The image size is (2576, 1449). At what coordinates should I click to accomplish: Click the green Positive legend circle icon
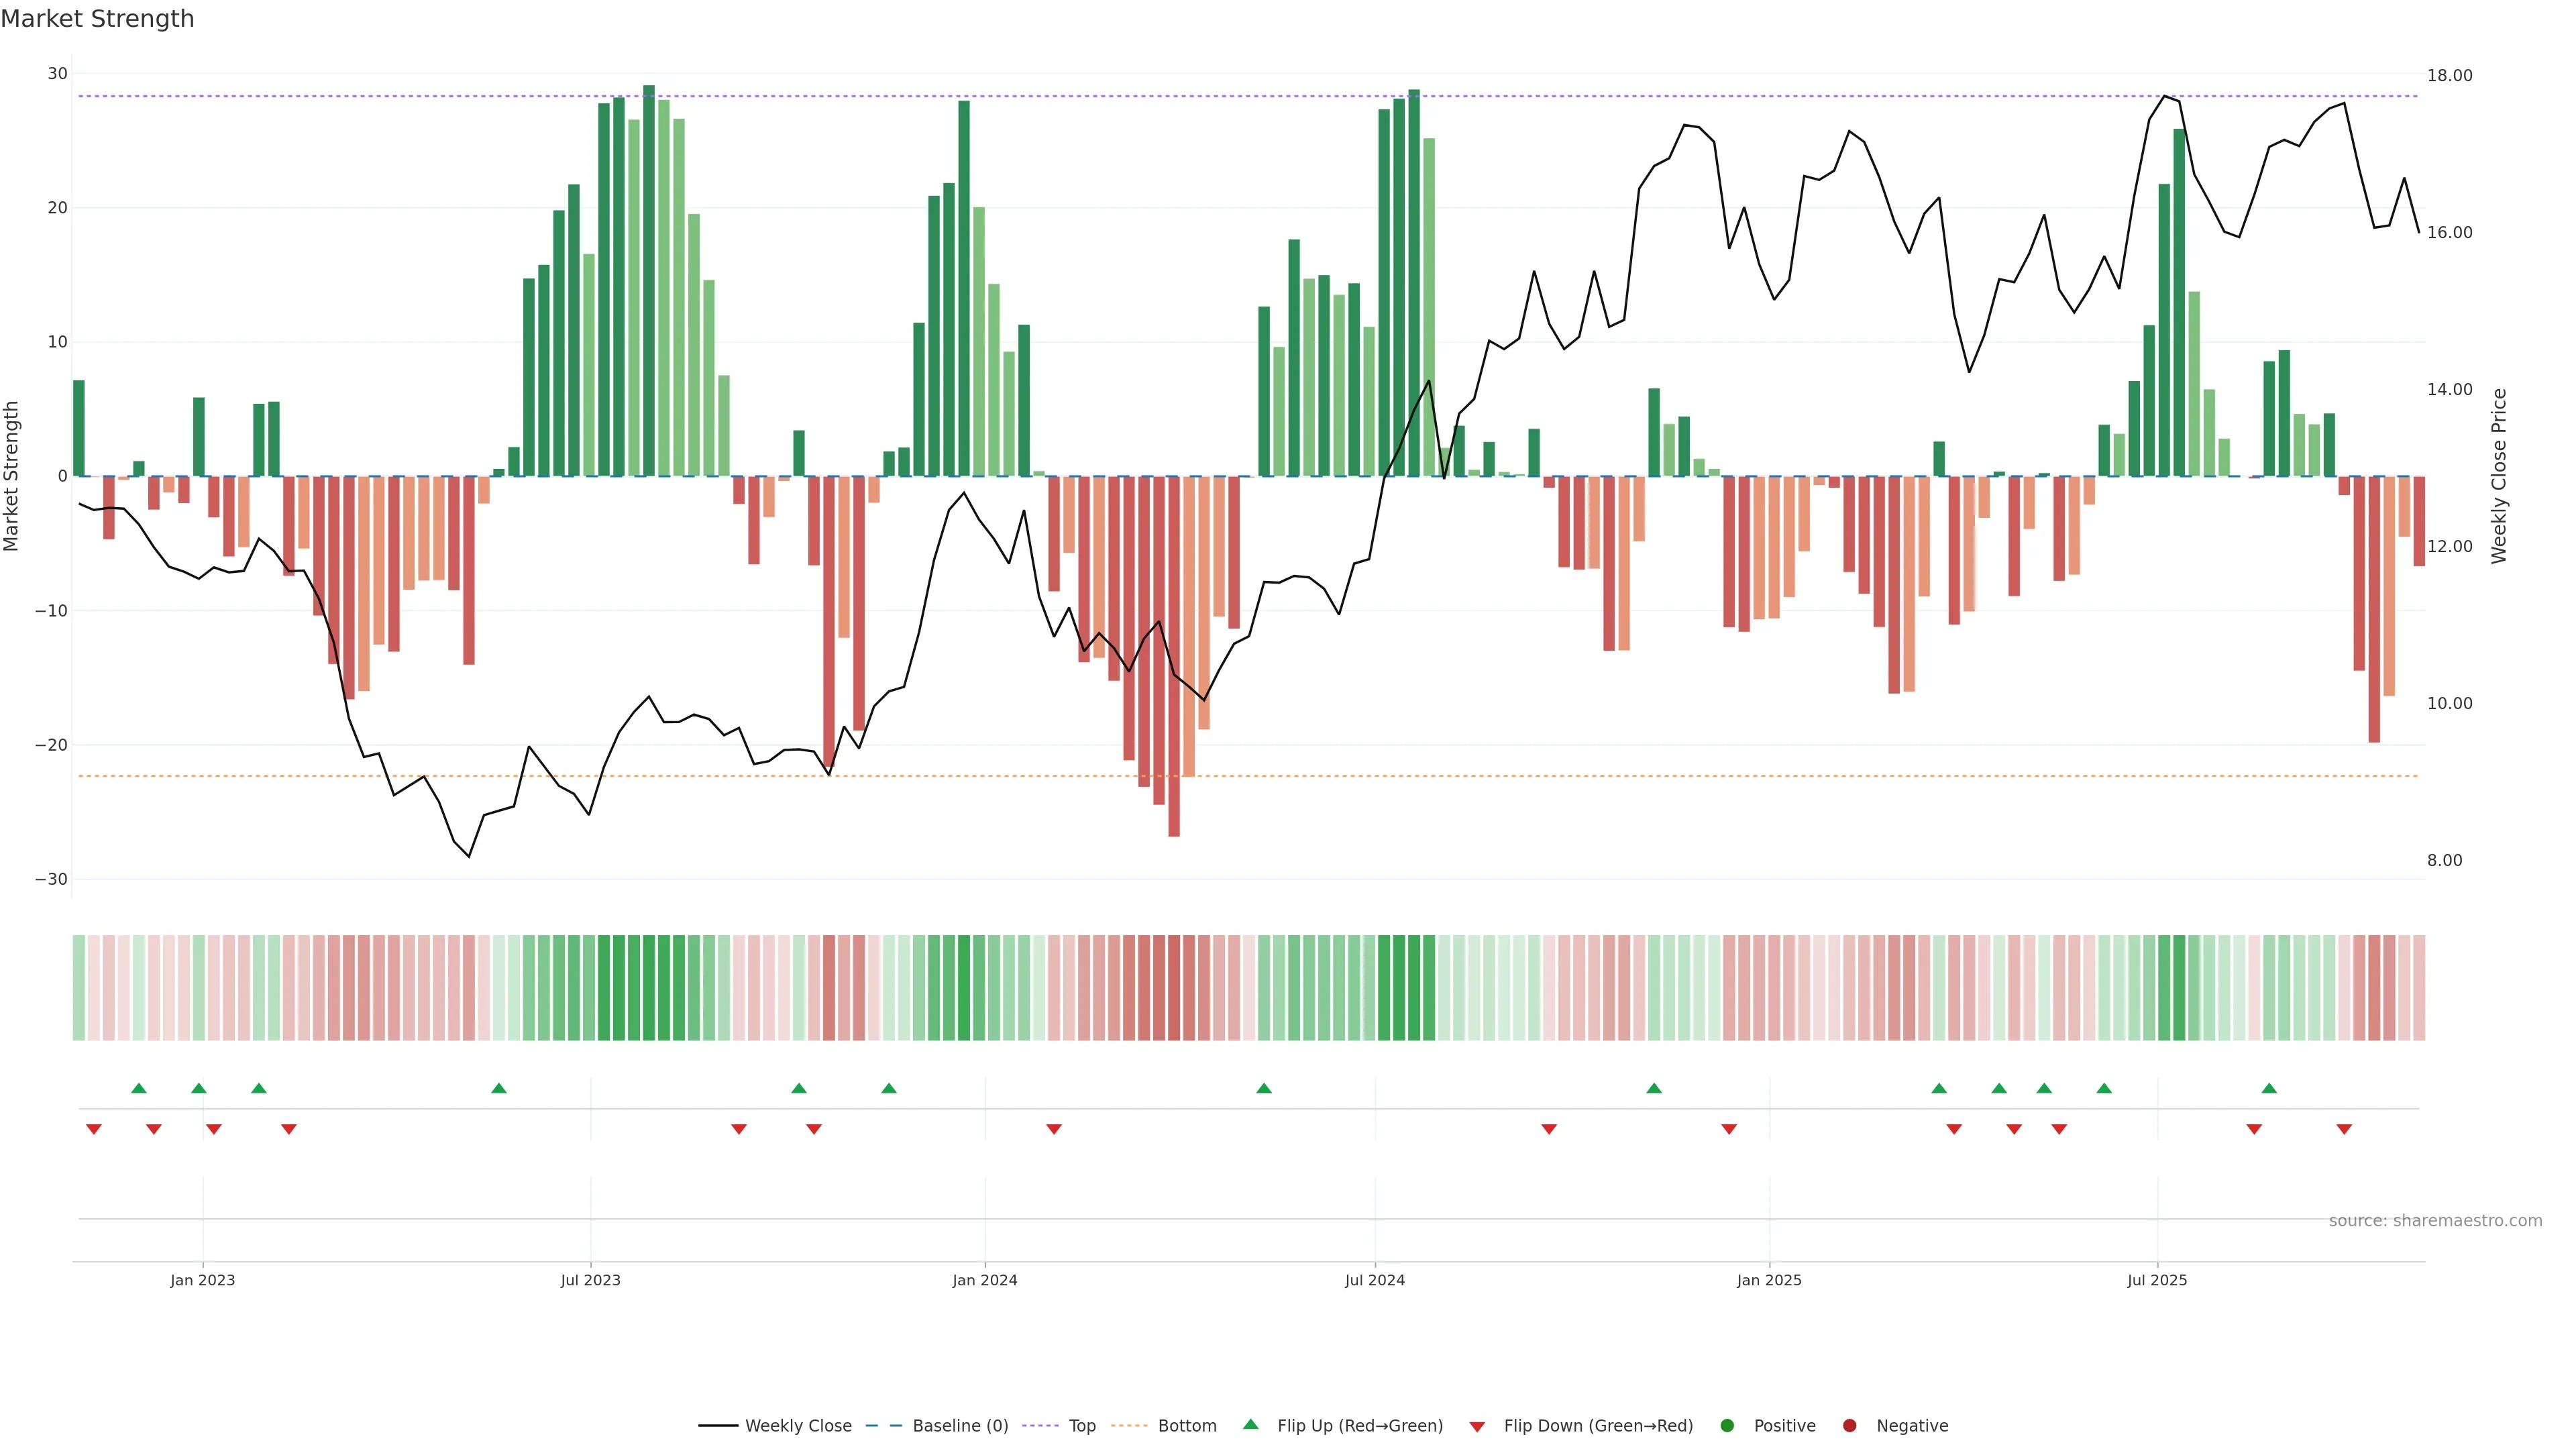(x=1727, y=1425)
